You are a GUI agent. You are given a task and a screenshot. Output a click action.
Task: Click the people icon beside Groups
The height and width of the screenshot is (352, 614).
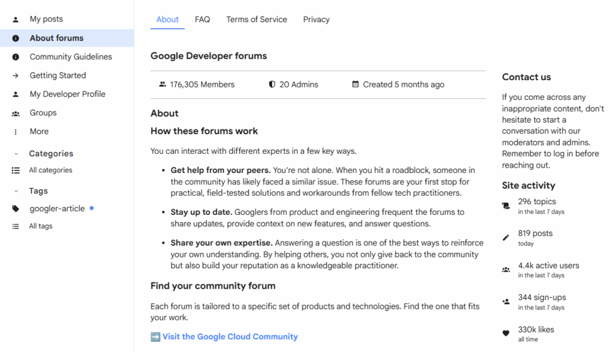(x=16, y=113)
